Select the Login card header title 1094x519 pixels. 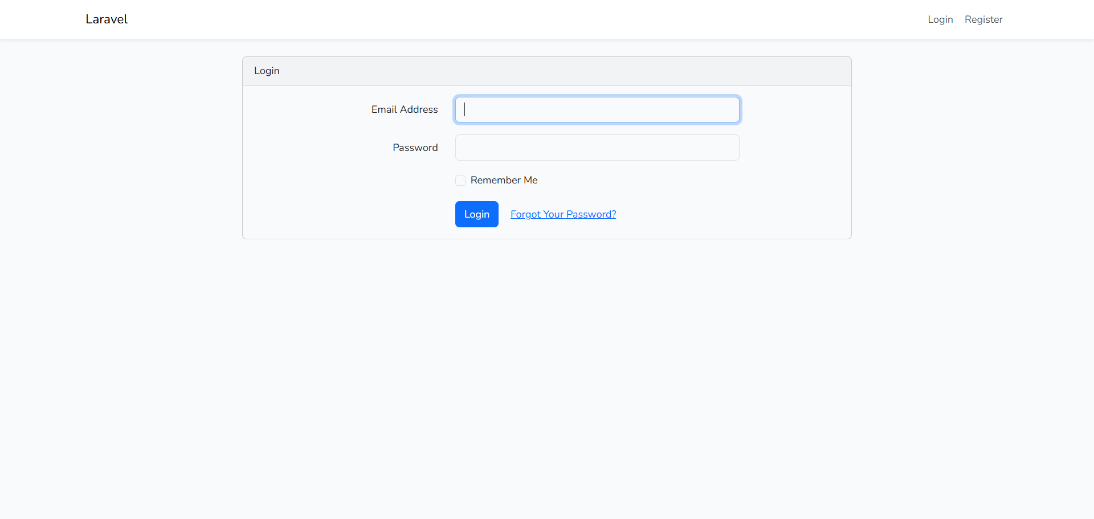[x=267, y=71]
